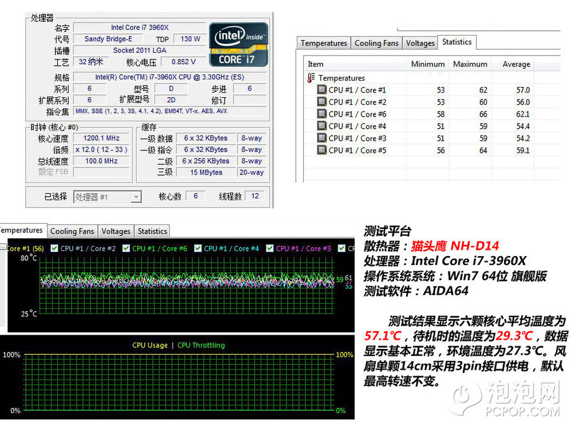
Task: Click the chip icon beside CPU #1 / Core #5
Action: [x=321, y=149]
